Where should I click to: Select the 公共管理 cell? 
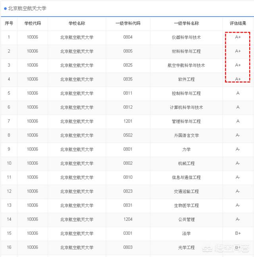click(x=186, y=220)
